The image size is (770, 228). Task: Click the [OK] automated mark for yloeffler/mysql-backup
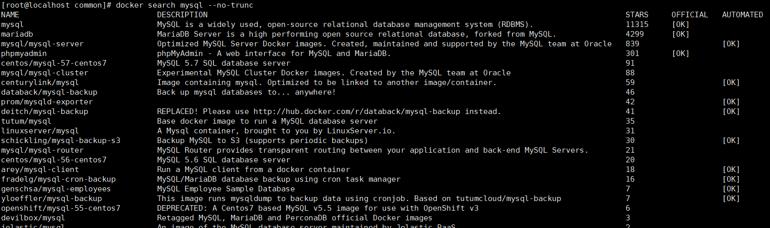[x=731, y=198]
